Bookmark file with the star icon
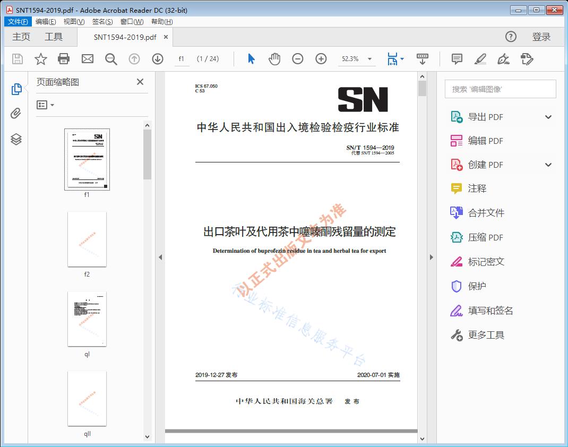Image resolution: width=568 pixels, height=447 pixels. [x=41, y=59]
